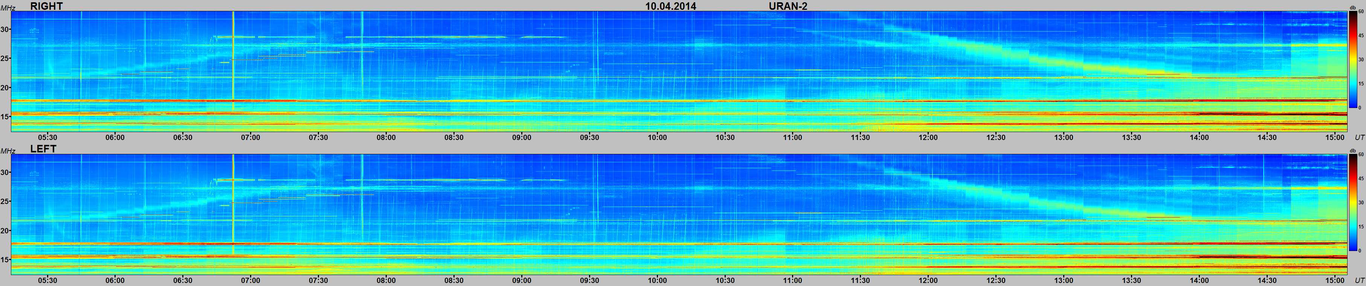Click the 05:30 time tick under RIGHT panel
1366x286 pixels.
[47, 137]
